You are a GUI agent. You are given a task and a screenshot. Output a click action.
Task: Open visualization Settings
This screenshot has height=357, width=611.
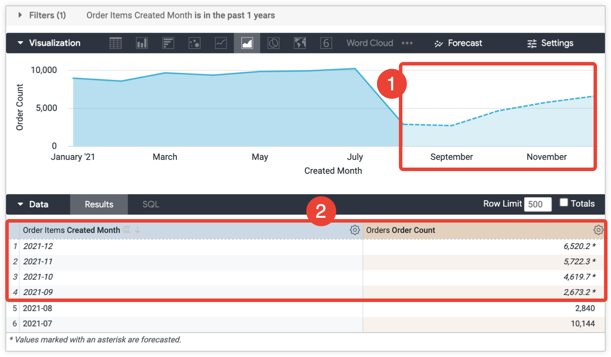point(550,43)
